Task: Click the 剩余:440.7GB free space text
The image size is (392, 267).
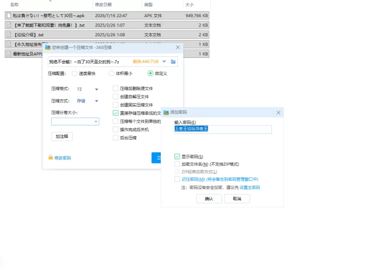Action: [x=146, y=62]
